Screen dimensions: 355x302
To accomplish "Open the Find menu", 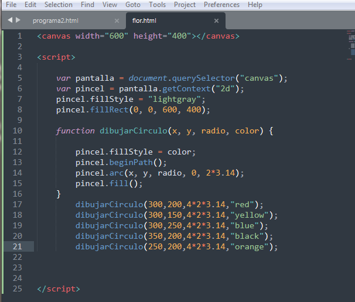I will pyautogui.click(x=87, y=5).
